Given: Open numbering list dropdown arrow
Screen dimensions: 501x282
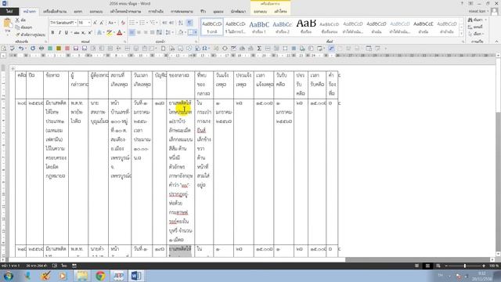Looking at the screenshot, I should (147, 23).
